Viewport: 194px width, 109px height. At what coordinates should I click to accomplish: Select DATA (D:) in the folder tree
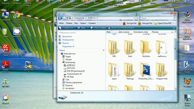coord(71,68)
